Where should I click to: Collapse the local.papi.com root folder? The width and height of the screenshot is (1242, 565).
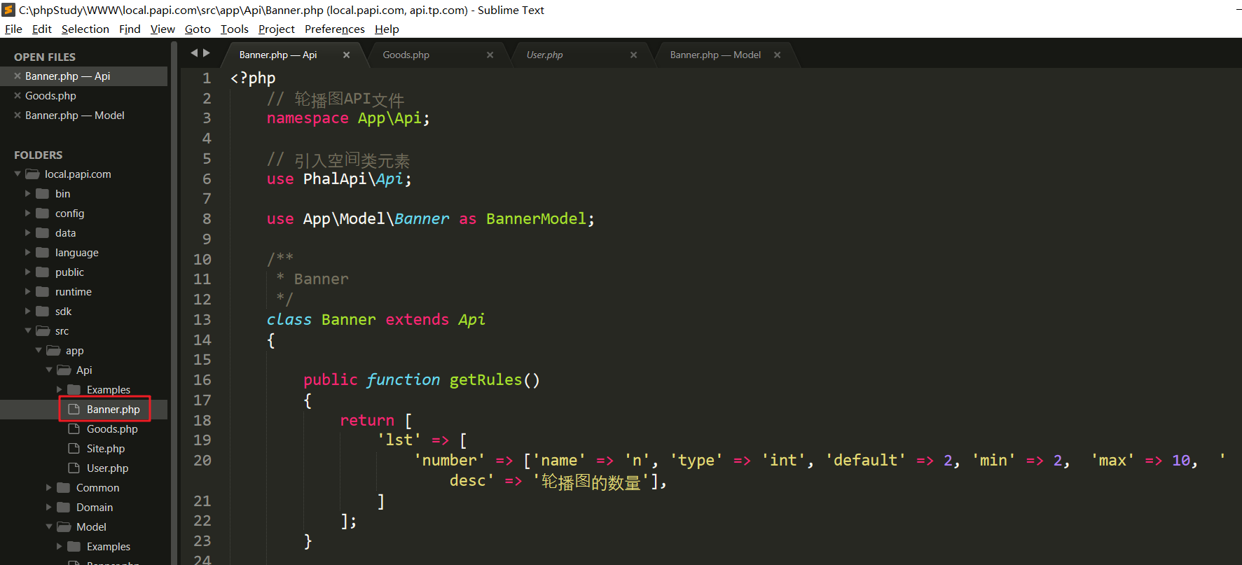coord(18,174)
